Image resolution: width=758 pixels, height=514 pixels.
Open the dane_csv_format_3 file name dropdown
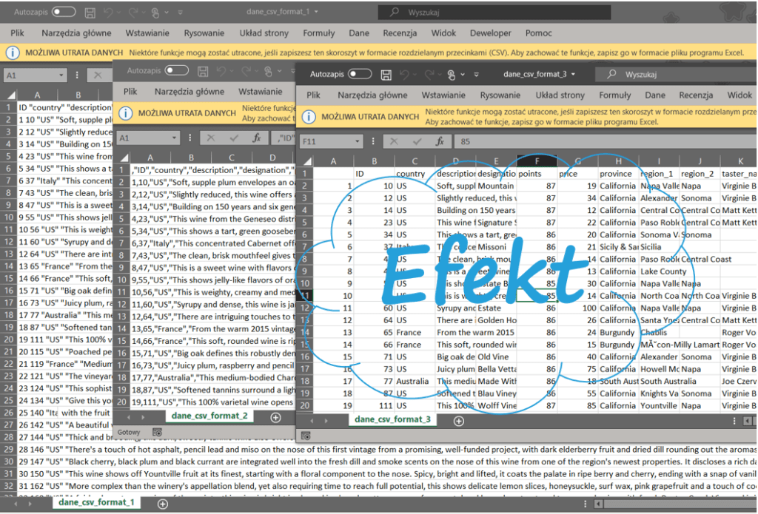(574, 75)
